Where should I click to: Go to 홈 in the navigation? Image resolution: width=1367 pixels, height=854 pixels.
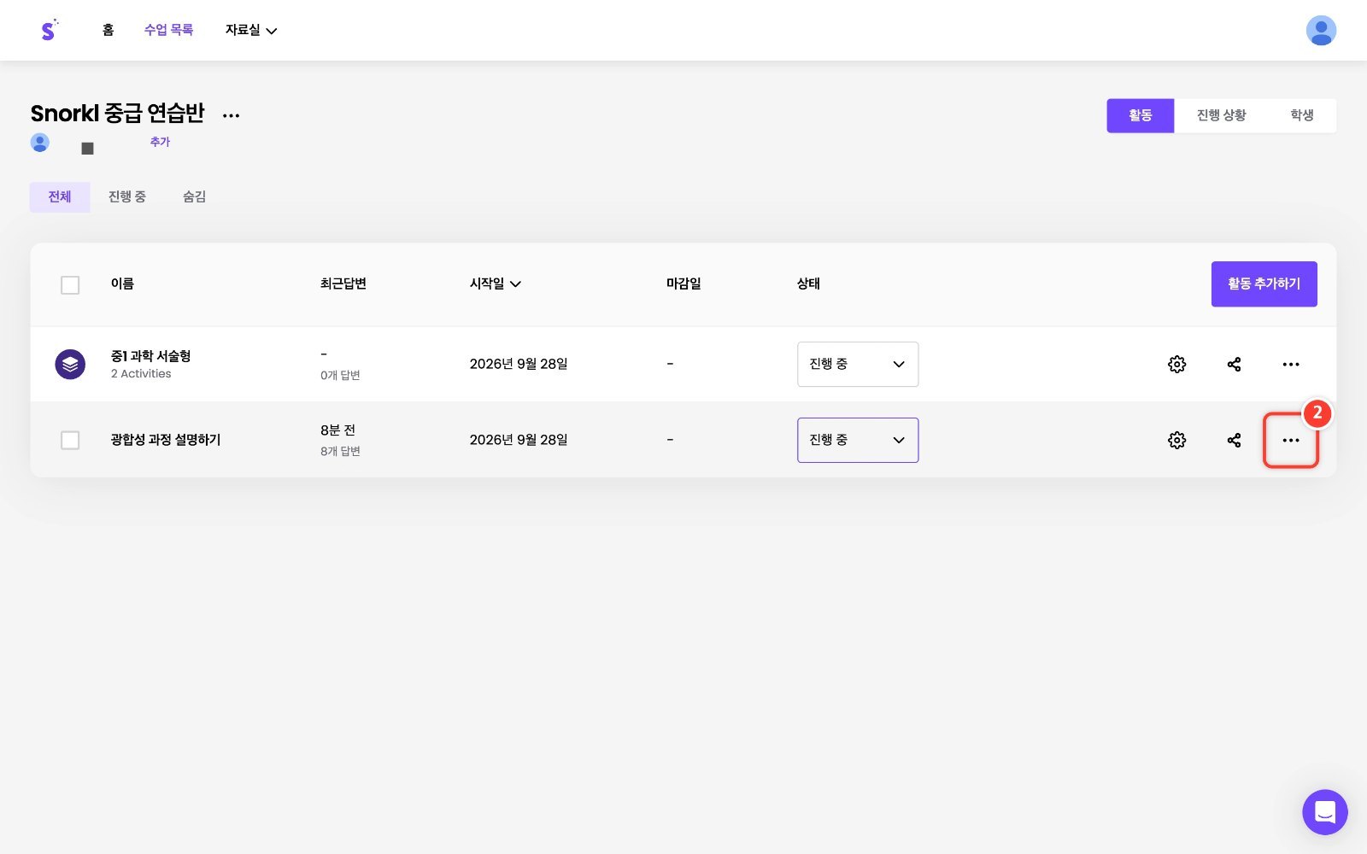click(108, 30)
